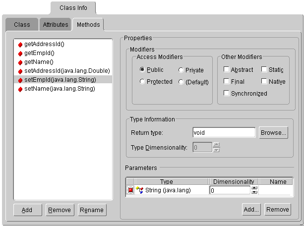Click the red diamond icon beside getName()
Viewport: 304px width, 226px height.
(20, 62)
